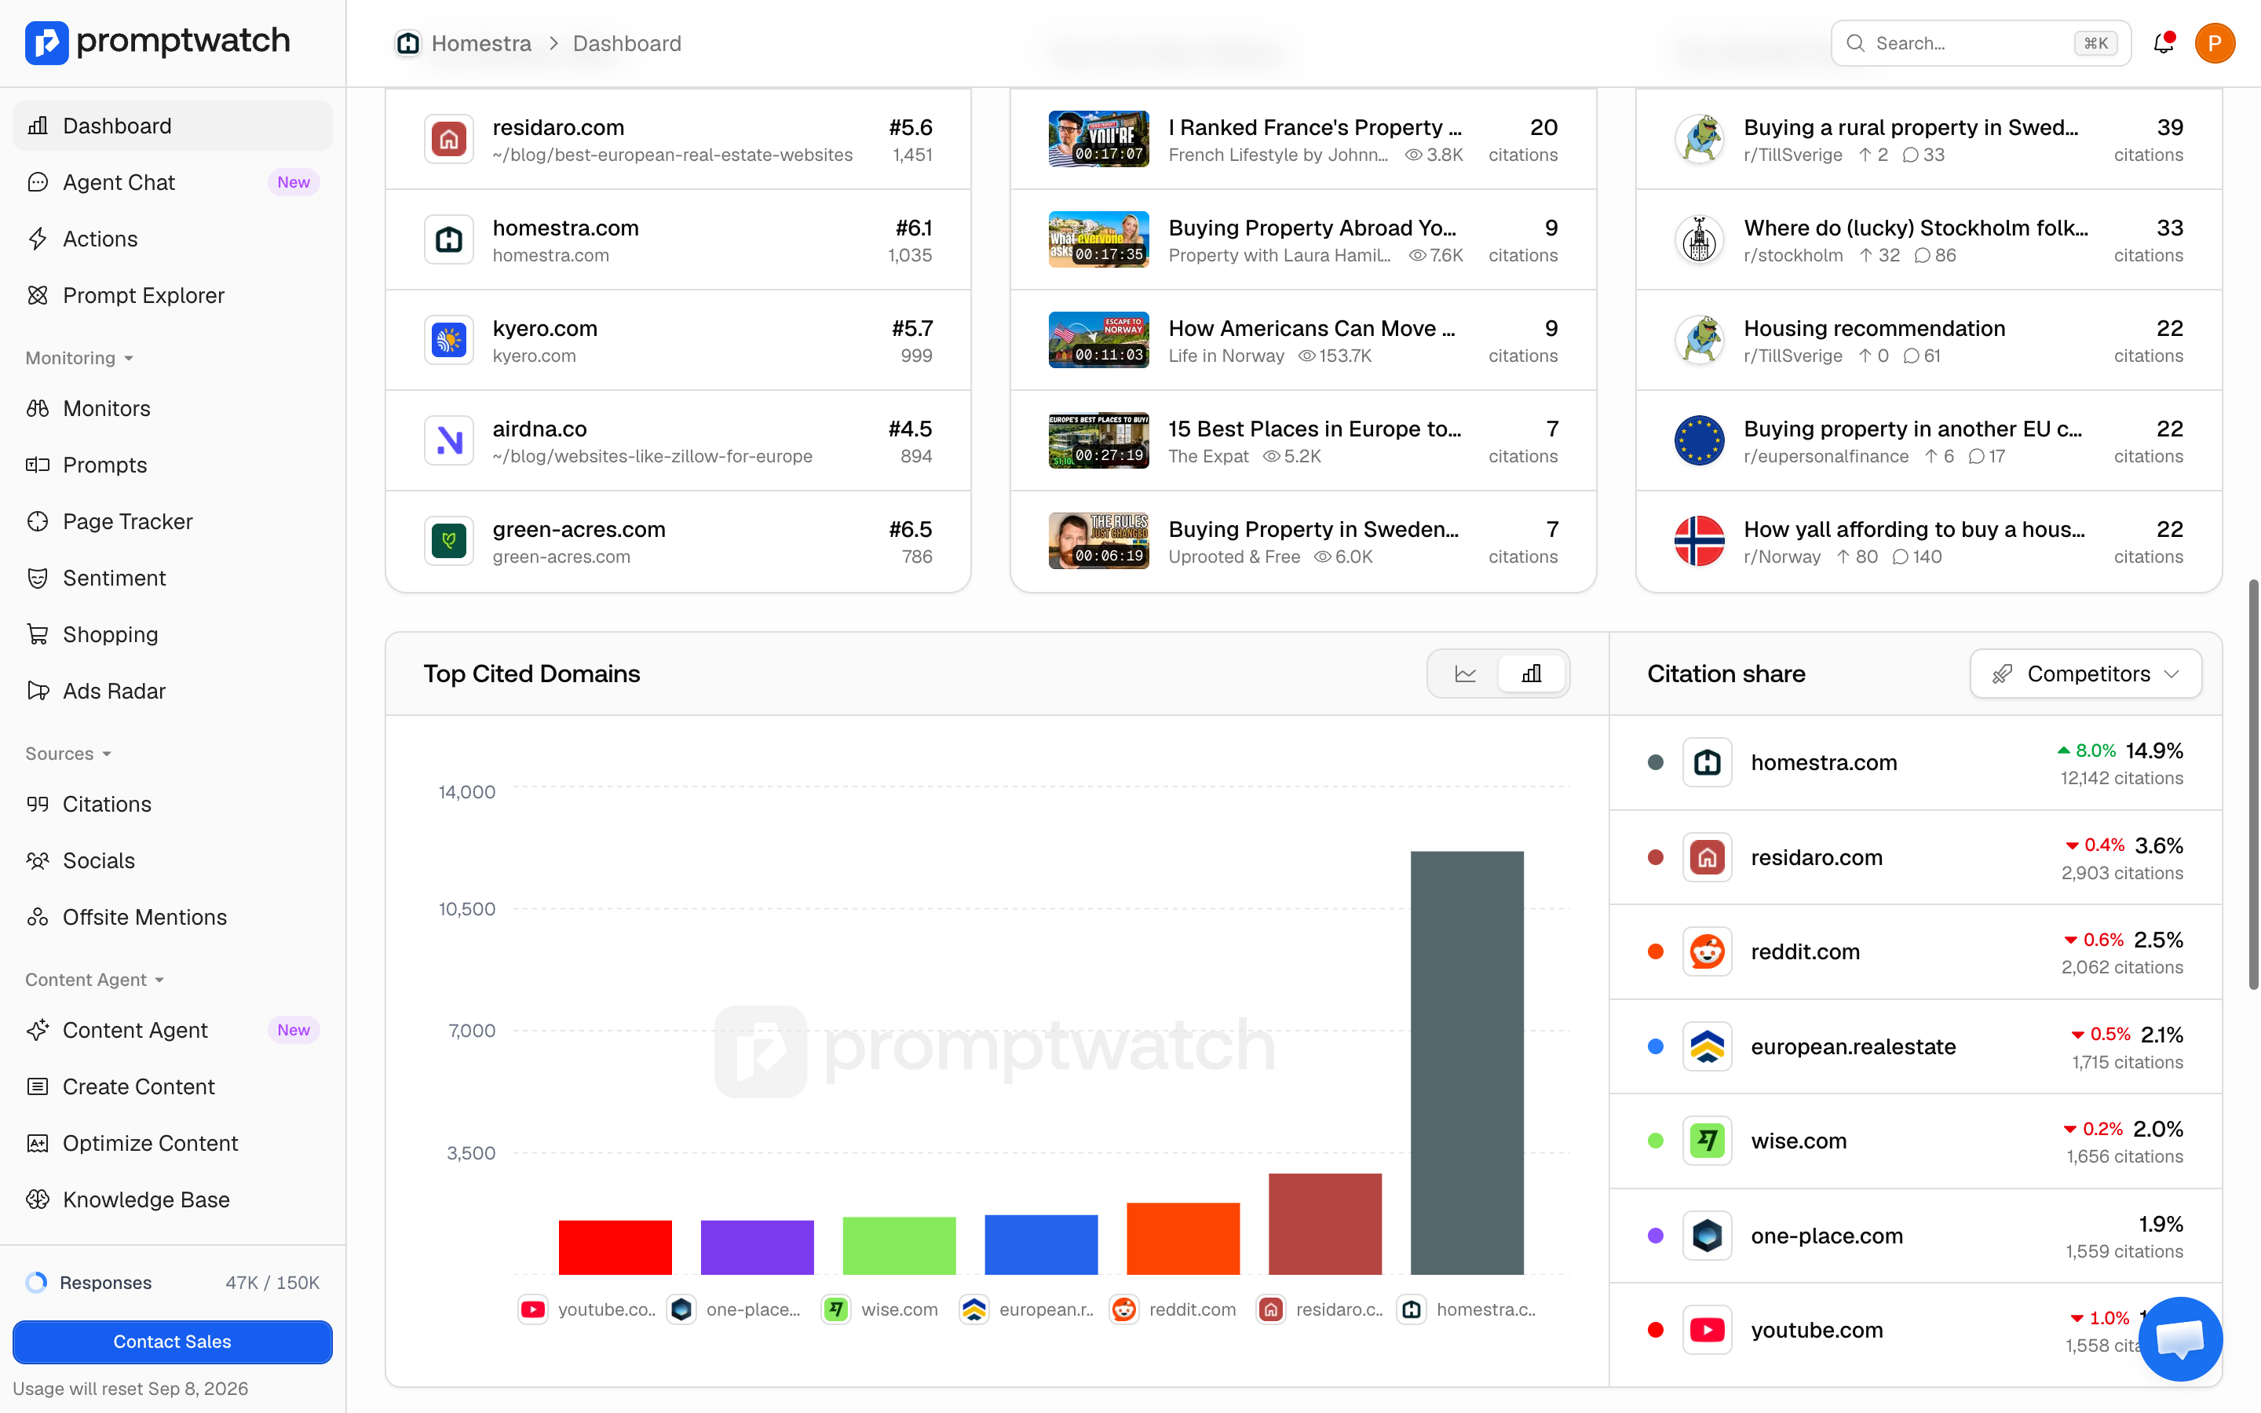This screenshot has width=2261, height=1413.
Task: Click the Sentiment icon
Action: tap(38, 578)
